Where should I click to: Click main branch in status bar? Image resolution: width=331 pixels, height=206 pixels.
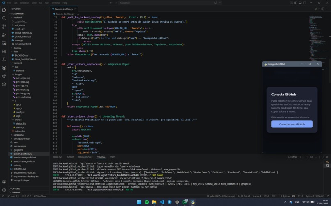pyautogui.click(x=11, y=196)
